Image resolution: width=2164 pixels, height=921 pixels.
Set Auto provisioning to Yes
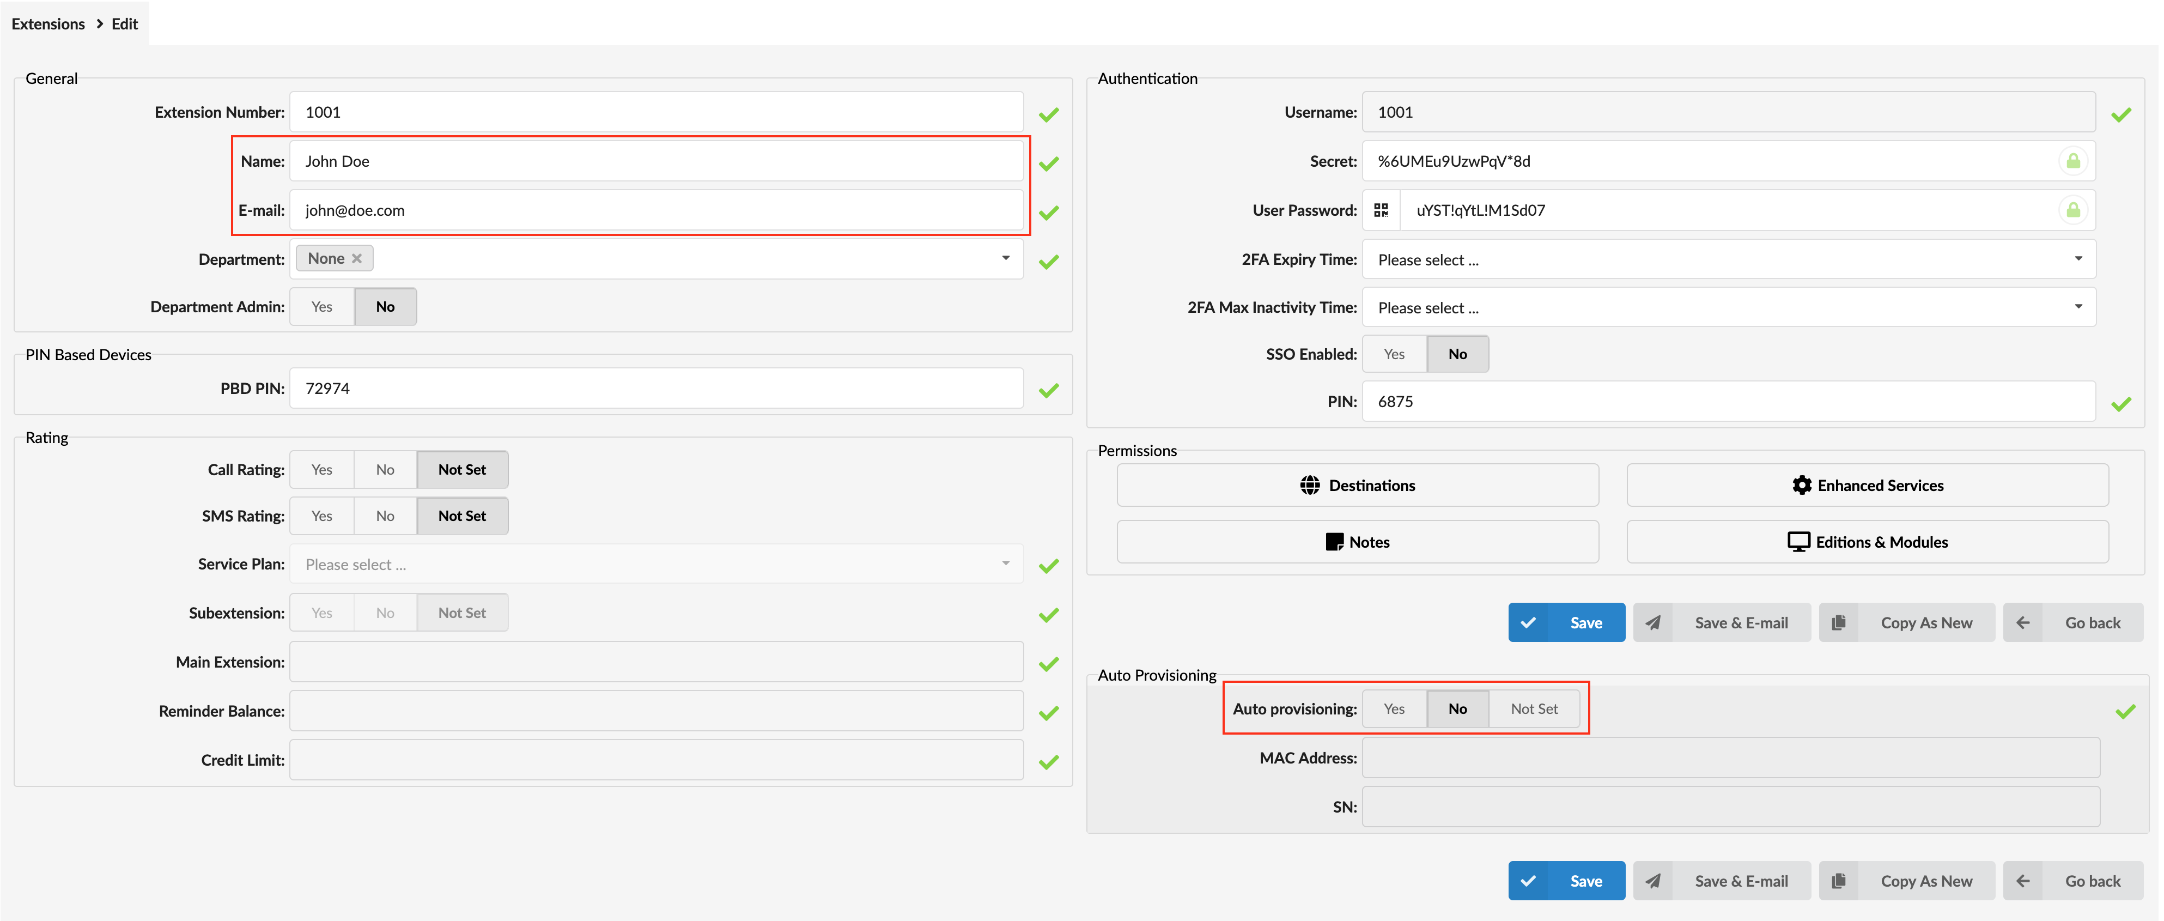(1394, 708)
